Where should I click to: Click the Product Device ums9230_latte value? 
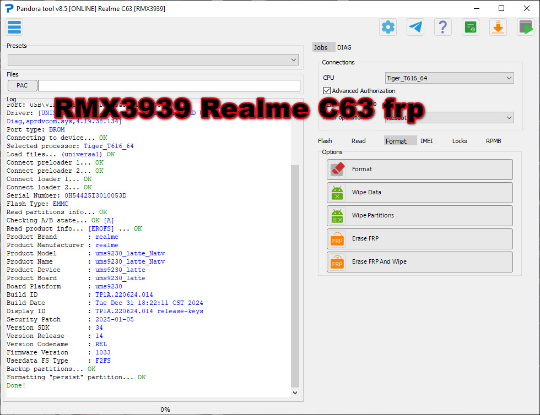click(x=120, y=270)
